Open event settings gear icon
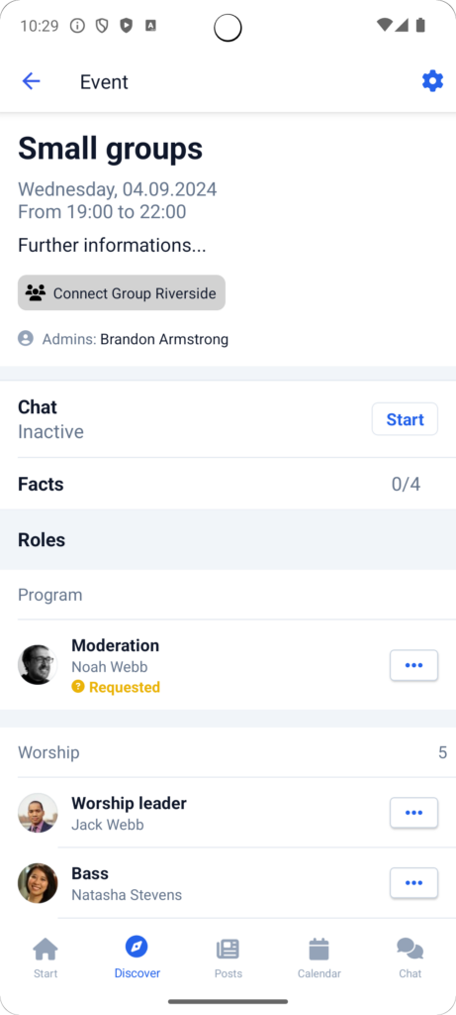Screen dimensions: 456x1015 tap(432, 81)
